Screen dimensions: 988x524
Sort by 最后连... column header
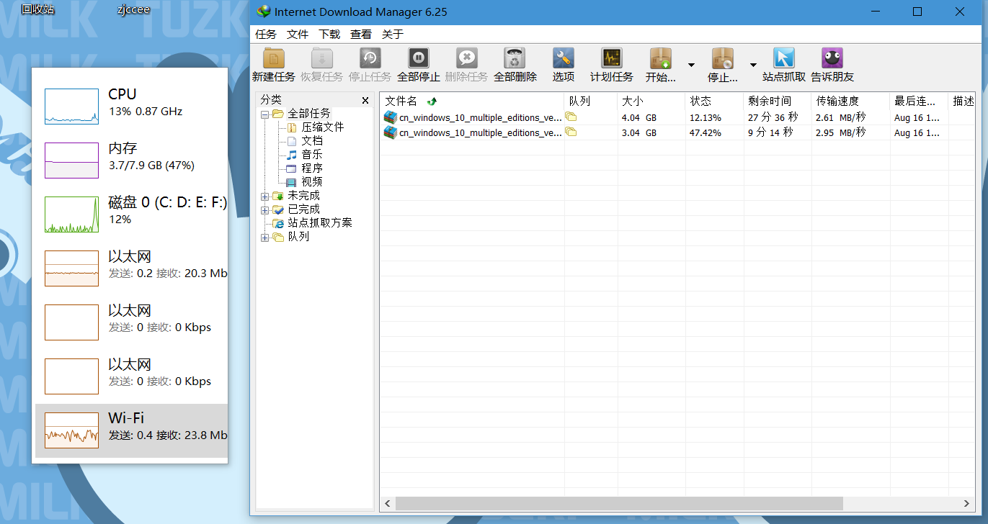click(x=919, y=101)
